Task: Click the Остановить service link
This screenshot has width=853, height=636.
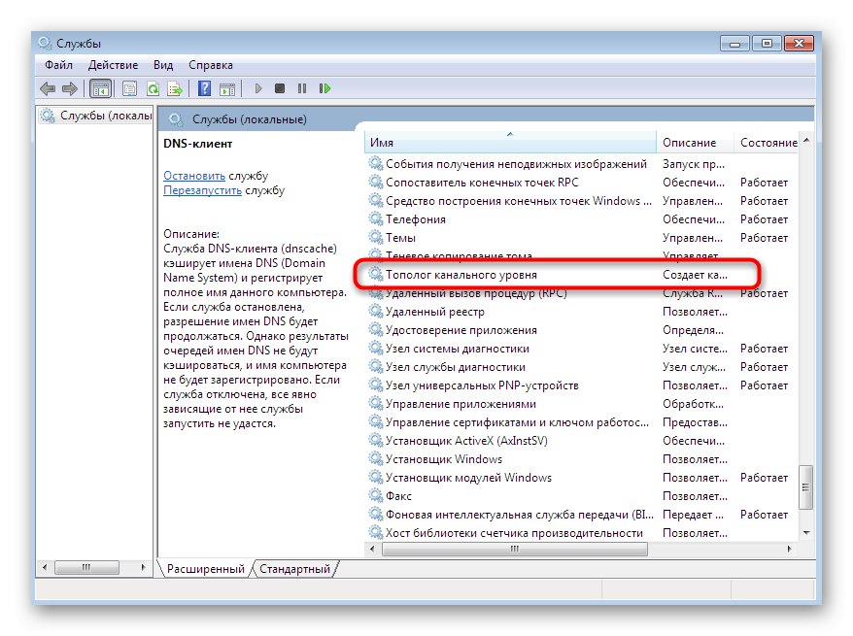Action: click(x=194, y=176)
